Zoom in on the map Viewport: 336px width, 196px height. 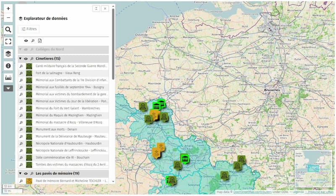(x=8, y=8)
